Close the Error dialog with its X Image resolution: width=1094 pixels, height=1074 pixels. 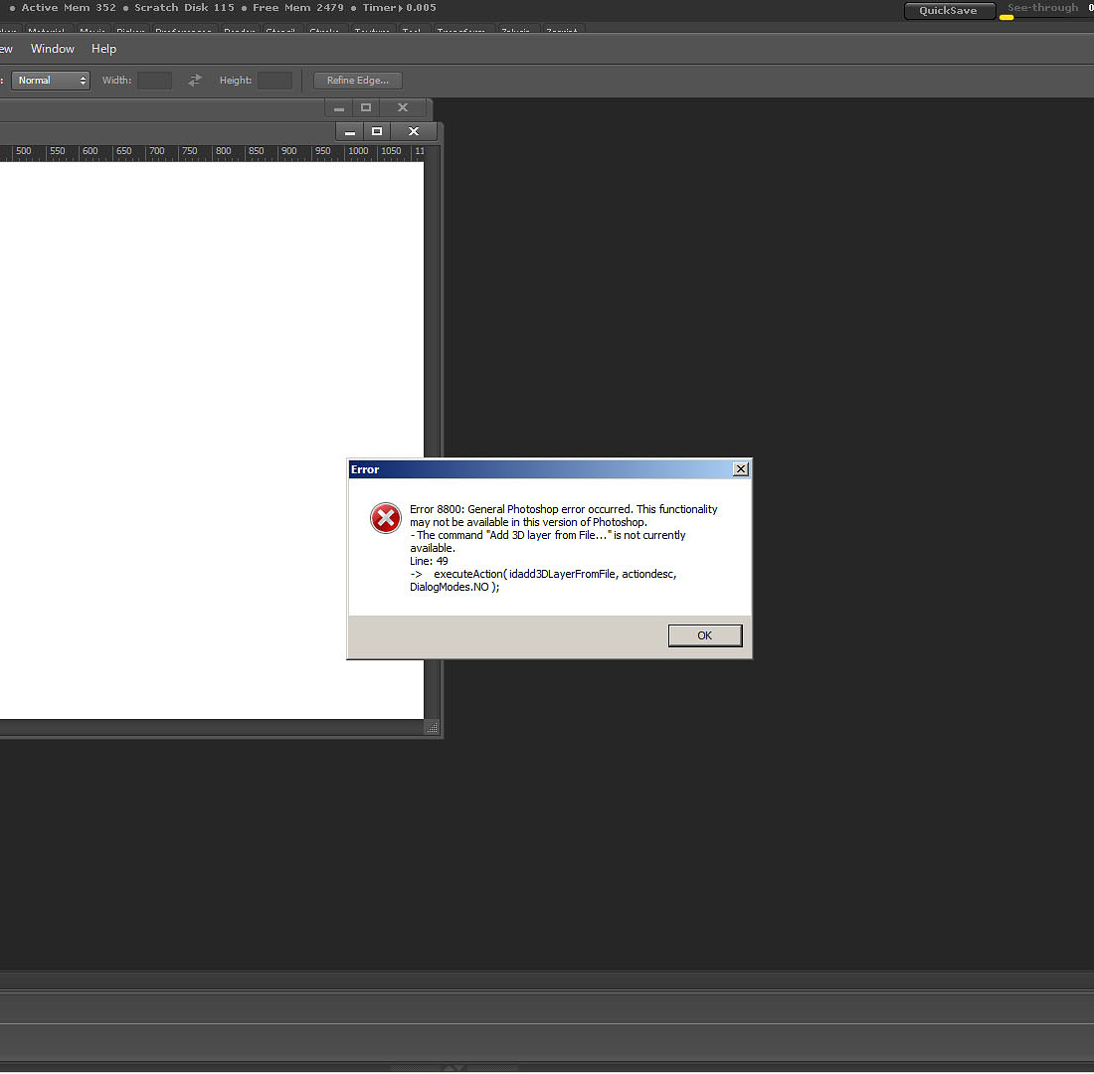[740, 469]
